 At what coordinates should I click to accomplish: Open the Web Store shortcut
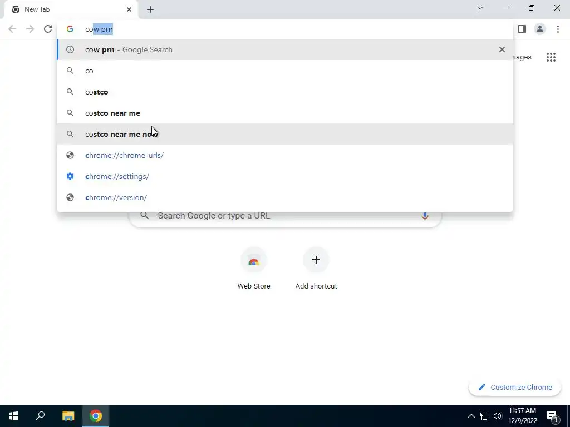pos(254,269)
